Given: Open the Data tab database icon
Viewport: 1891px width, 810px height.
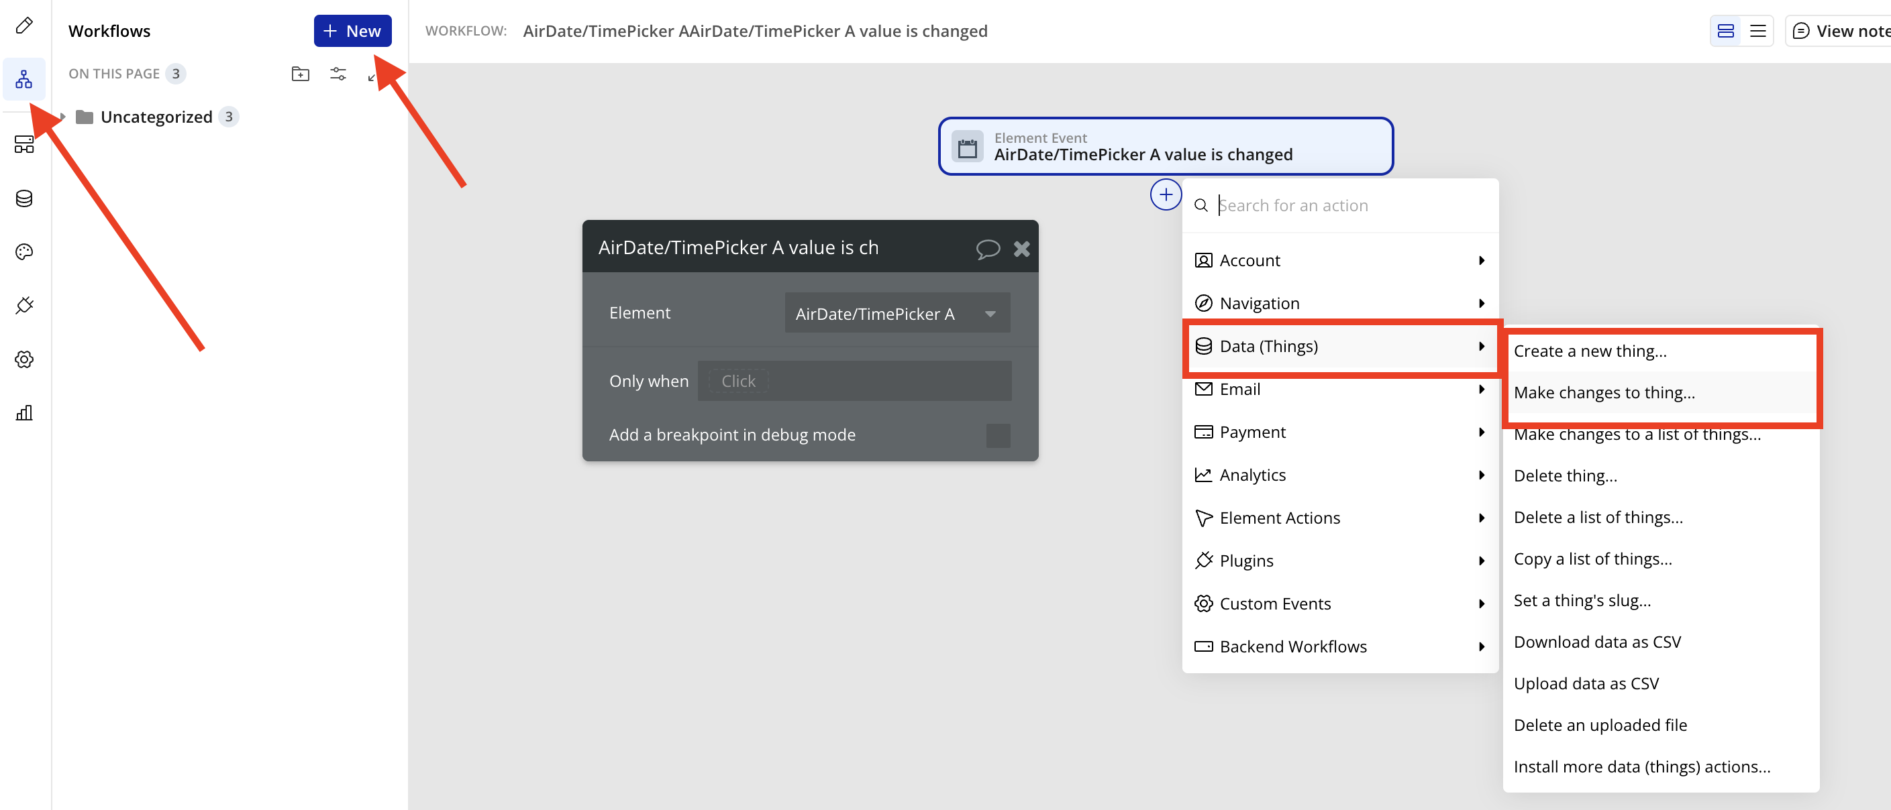Looking at the screenshot, I should [x=24, y=199].
